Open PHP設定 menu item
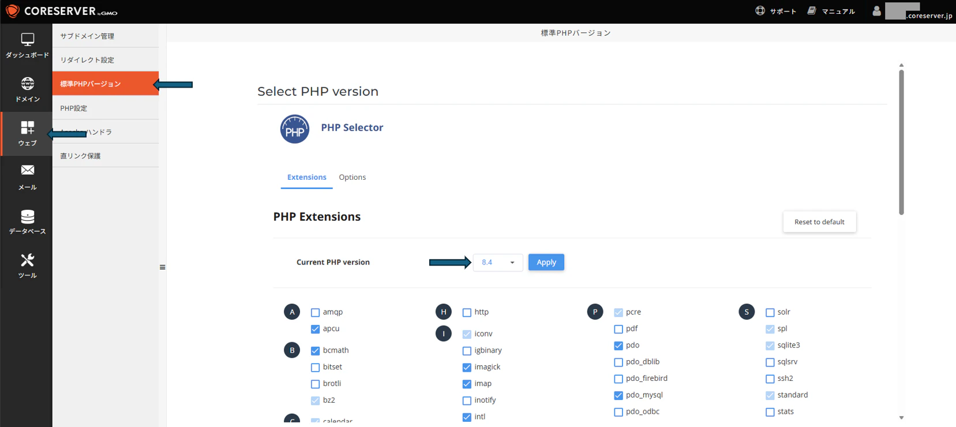 point(106,108)
